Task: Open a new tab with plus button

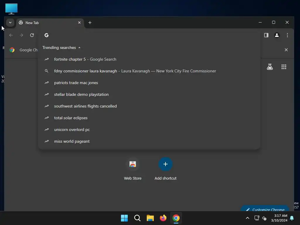Action: click(90, 23)
